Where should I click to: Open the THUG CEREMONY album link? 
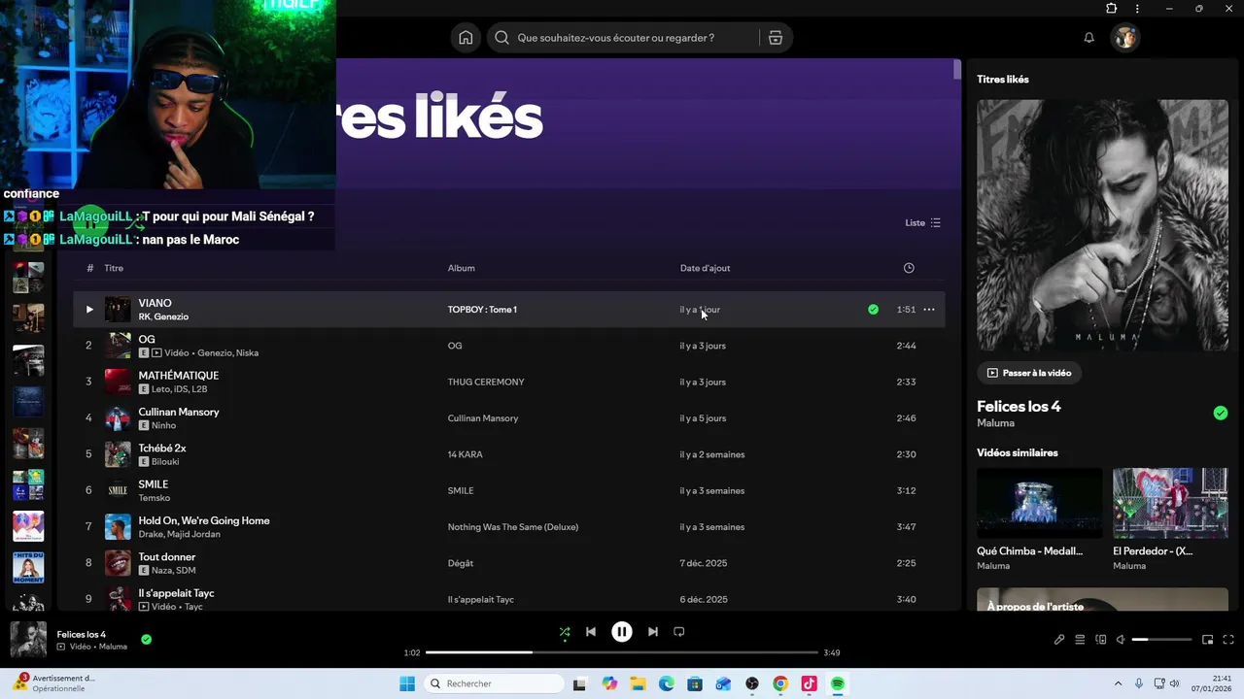486,383
